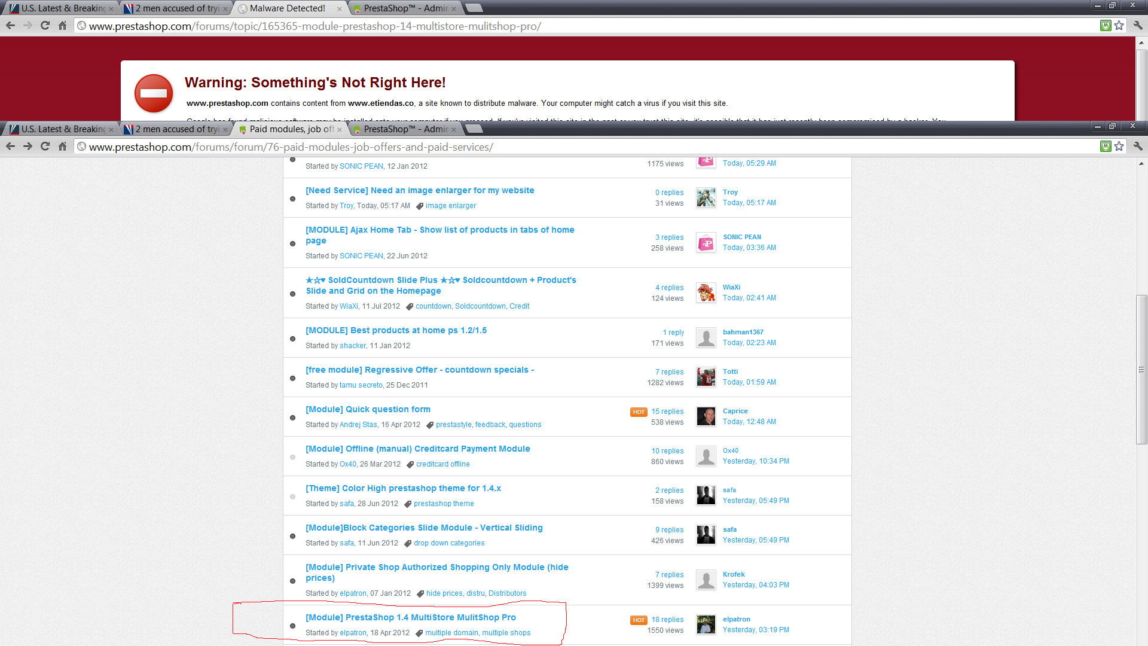Viewport: 1148px width, 646px height.
Task: Click Caprice user avatar thumbnail
Action: tap(706, 416)
